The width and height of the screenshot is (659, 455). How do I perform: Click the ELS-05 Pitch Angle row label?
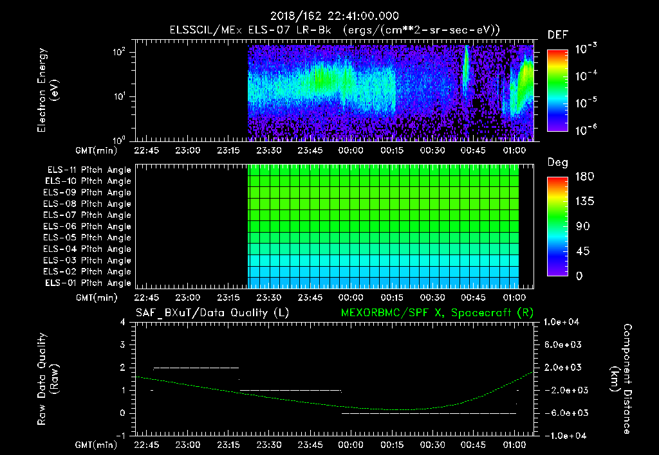pyautogui.click(x=87, y=238)
